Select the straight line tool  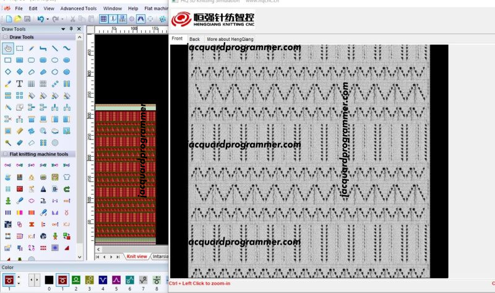click(55, 48)
